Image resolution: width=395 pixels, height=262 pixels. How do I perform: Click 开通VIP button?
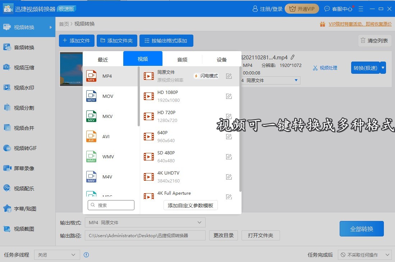click(302, 9)
